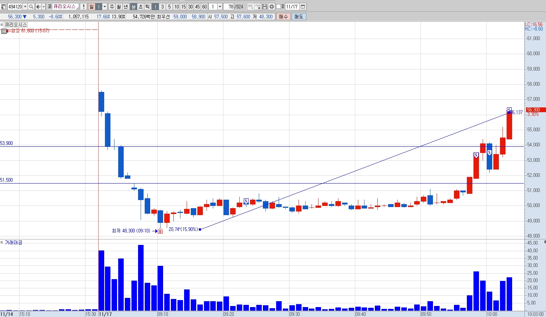546x317 pixels.
Task: Open the calendar date picker icon
Action: click(x=303, y=7)
